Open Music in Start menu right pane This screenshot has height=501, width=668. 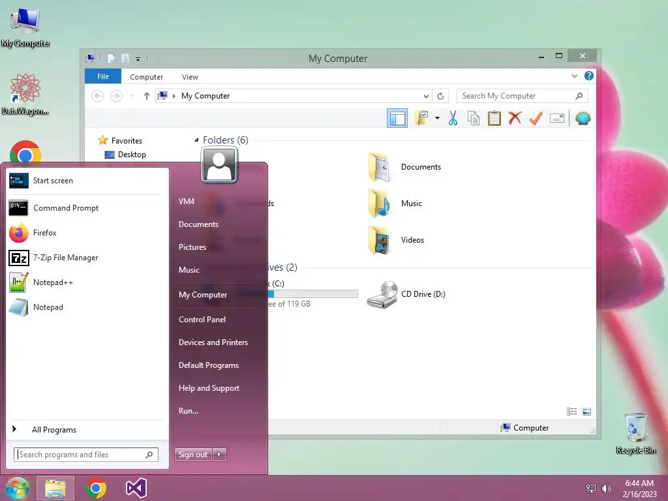pos(189,269)
